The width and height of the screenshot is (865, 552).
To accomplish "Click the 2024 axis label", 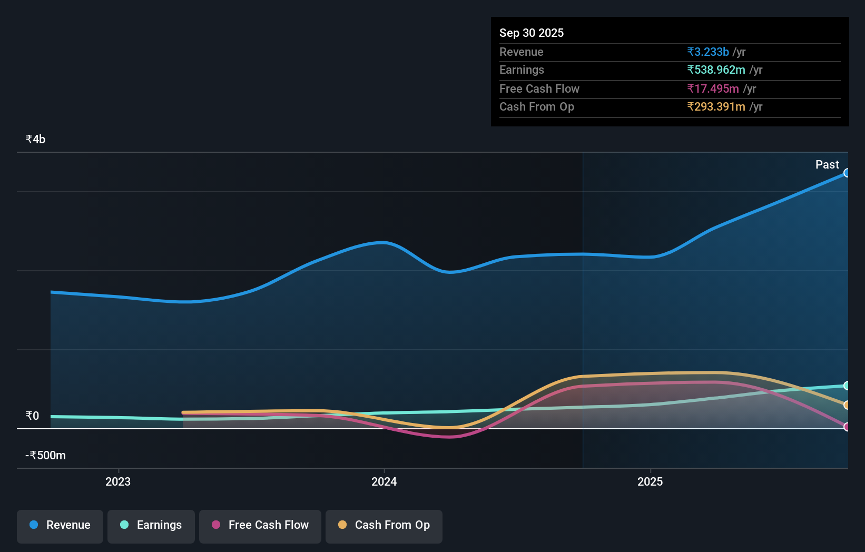I will click(x=384, y=481).
